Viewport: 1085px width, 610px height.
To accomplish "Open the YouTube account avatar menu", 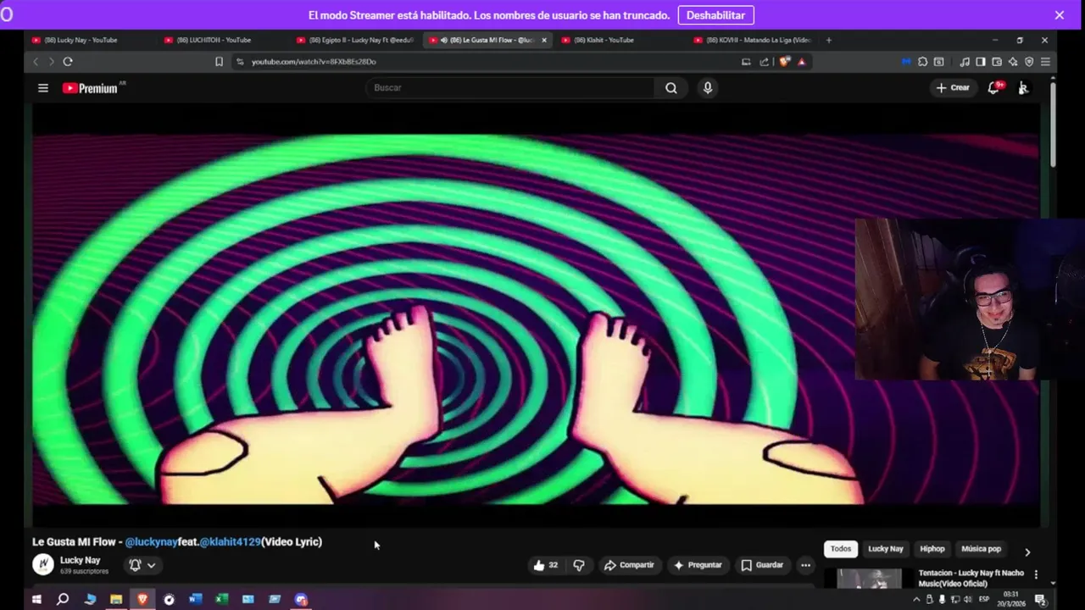I will (1023, 87).
